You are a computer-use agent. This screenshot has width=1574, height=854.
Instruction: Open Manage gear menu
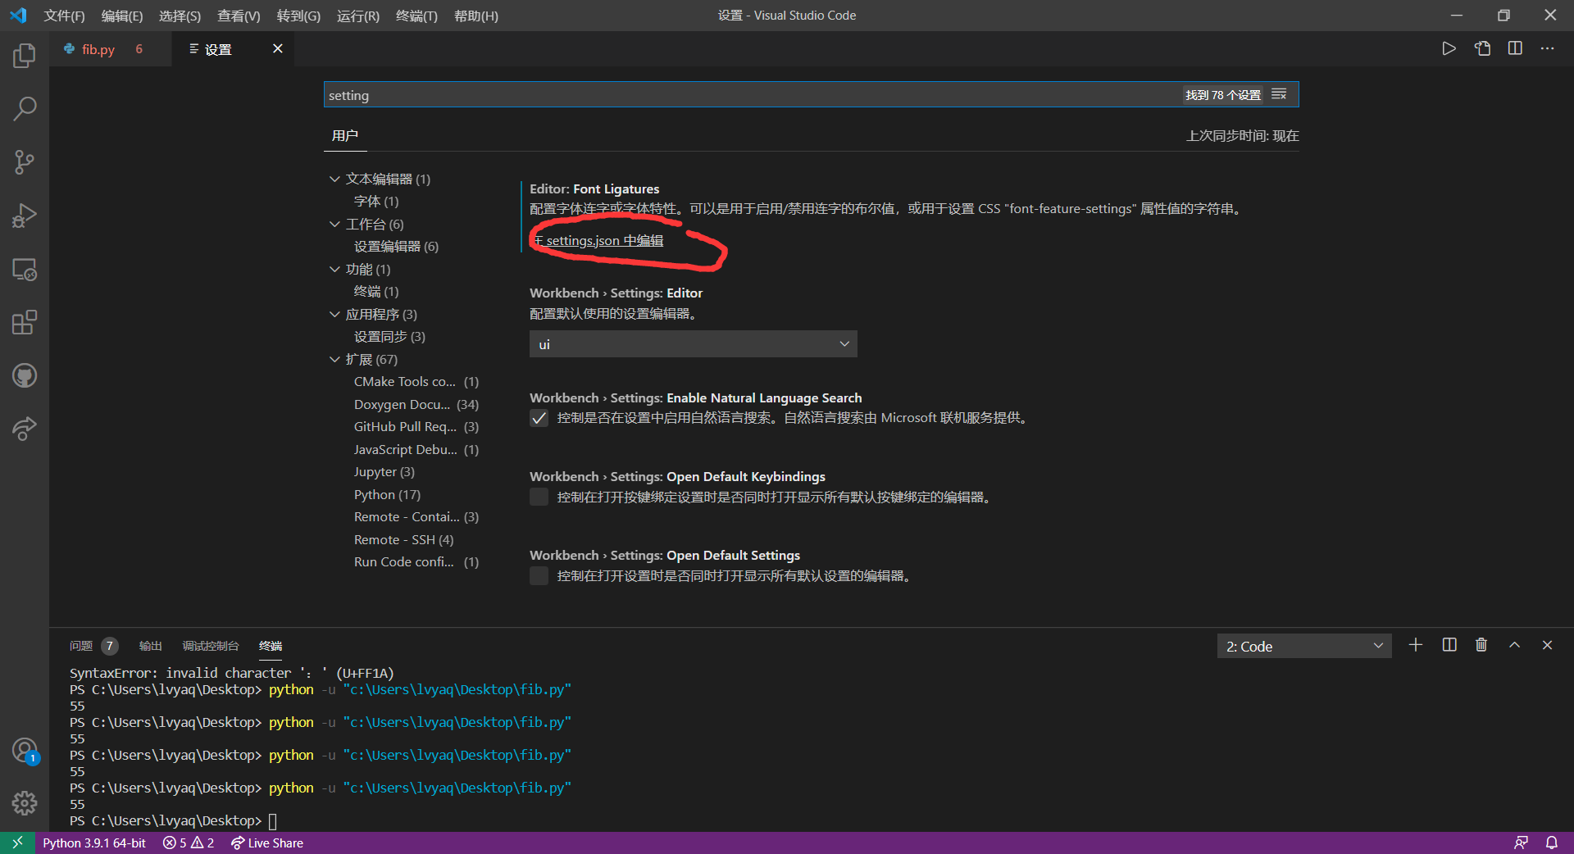(x=25, y=803)
